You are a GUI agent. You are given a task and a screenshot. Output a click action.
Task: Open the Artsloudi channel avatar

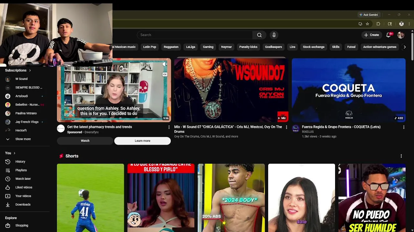tap(8, 96)
